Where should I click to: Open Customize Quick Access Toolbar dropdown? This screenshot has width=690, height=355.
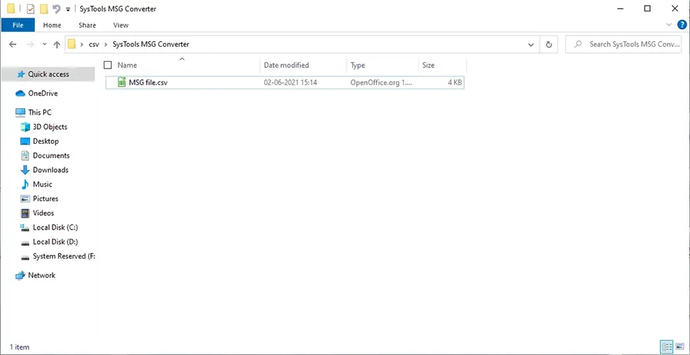pyautogui.click(x=67, y=9)
